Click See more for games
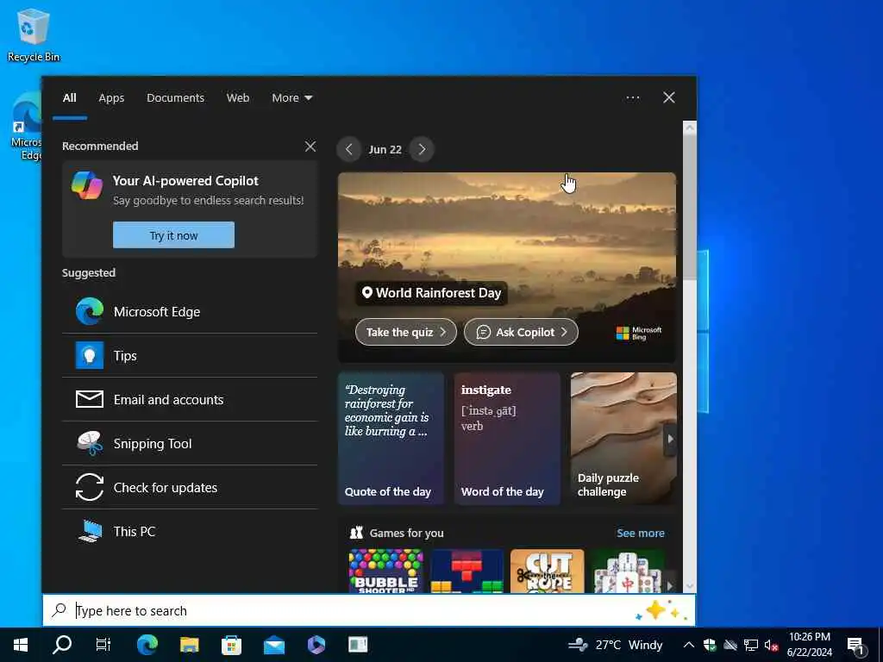This screenshot has width=883, height=662. 641,533
